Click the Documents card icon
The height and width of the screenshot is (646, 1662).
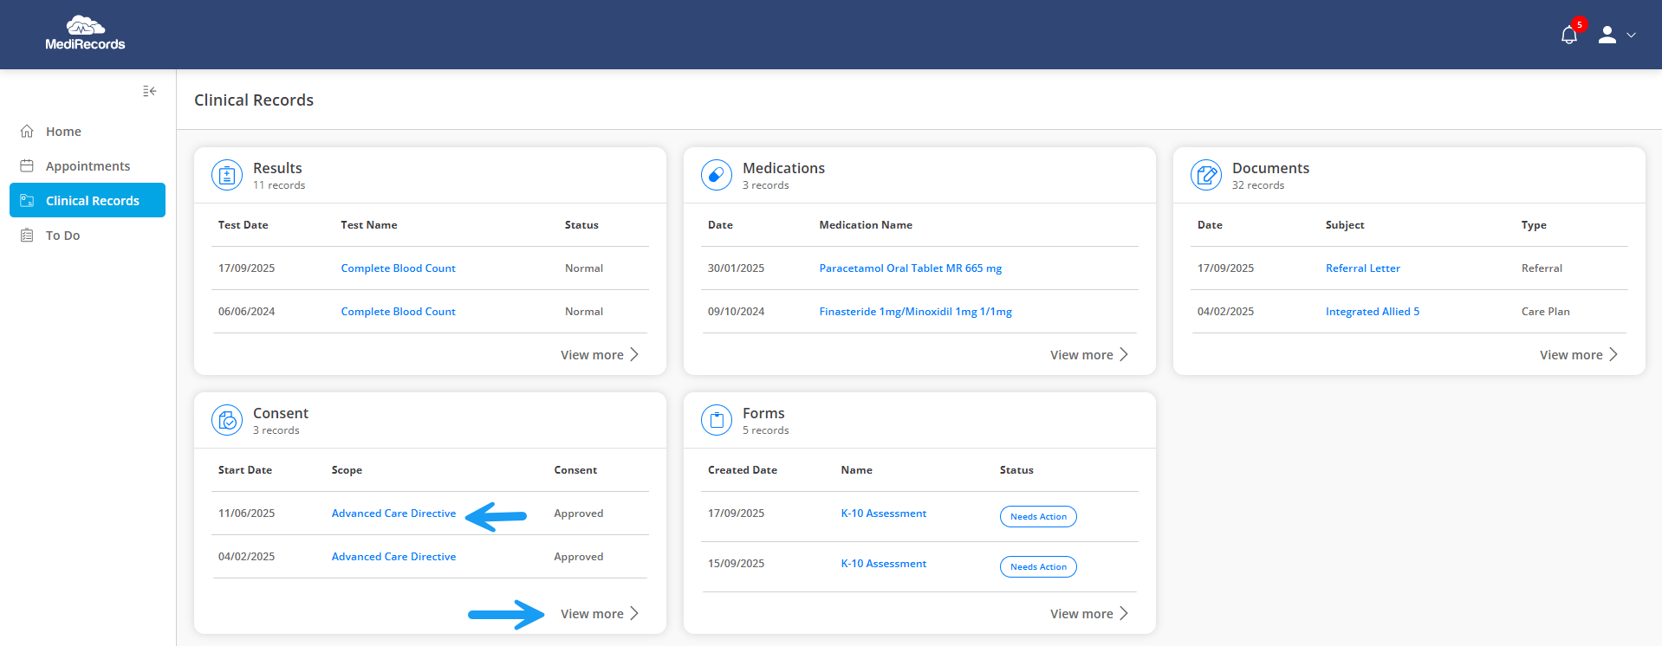tap(1206, 175)
